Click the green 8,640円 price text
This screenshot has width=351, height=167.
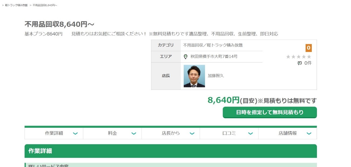tap(223, 100)
